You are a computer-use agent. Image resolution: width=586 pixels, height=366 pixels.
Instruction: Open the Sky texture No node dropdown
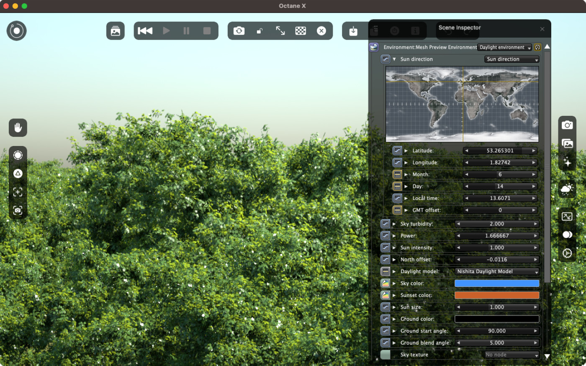pos(512,355)
